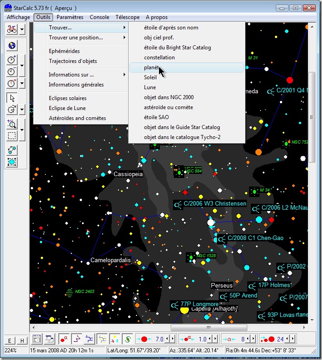
Task: Open the time step dropdown beside plus/minus clocks
Action: 22,66
